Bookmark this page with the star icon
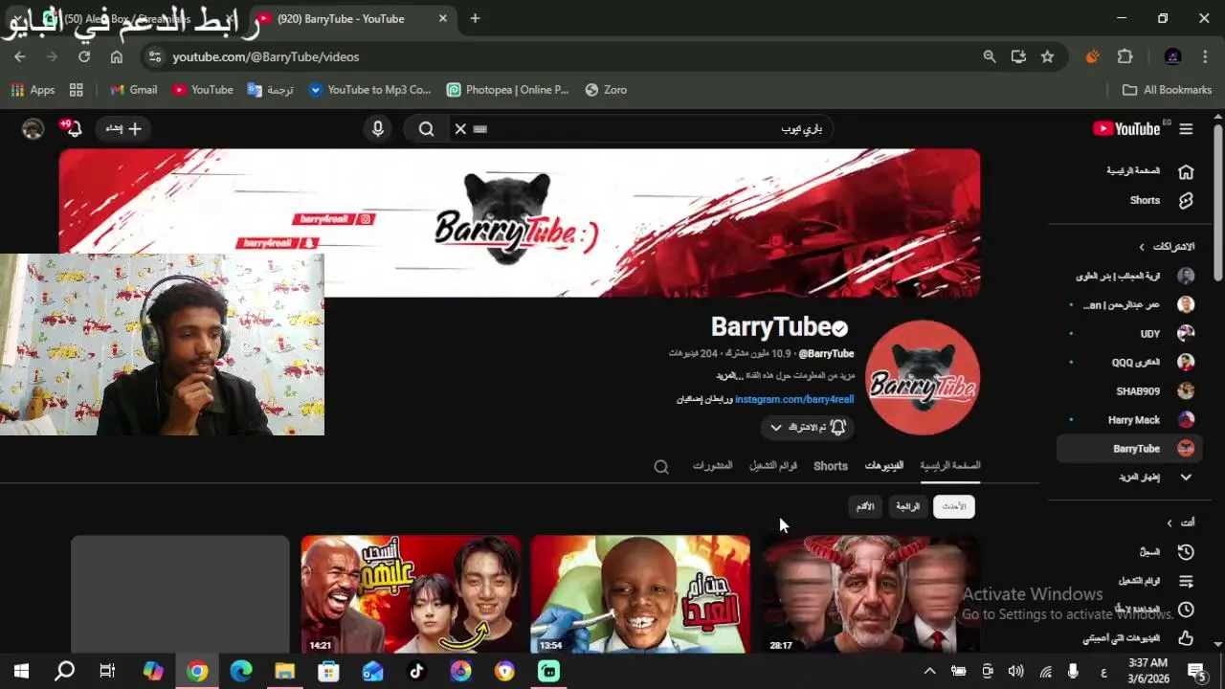The width and height of the screenshot is (1225, 689). [1048, 56]
